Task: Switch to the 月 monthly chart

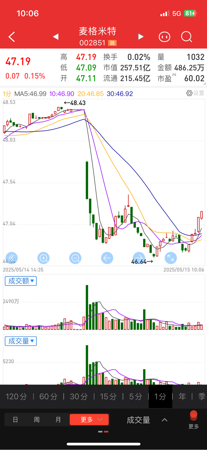Action: pos(58,420)
